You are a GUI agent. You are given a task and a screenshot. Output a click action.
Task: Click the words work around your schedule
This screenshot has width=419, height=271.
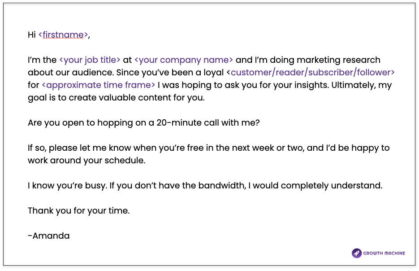point(86,161)
